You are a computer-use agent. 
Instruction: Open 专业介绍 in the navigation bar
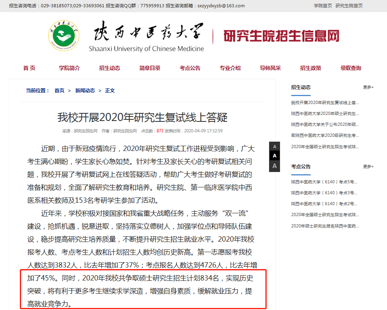[x=230, y=68]
